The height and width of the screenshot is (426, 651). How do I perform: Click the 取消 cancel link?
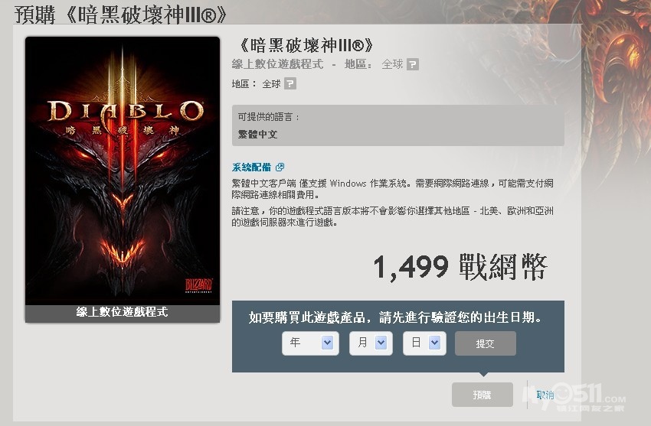click(545, 395)
